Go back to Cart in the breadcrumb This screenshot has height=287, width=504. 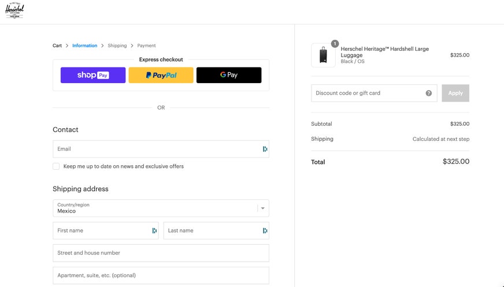[x=57, y=46]
